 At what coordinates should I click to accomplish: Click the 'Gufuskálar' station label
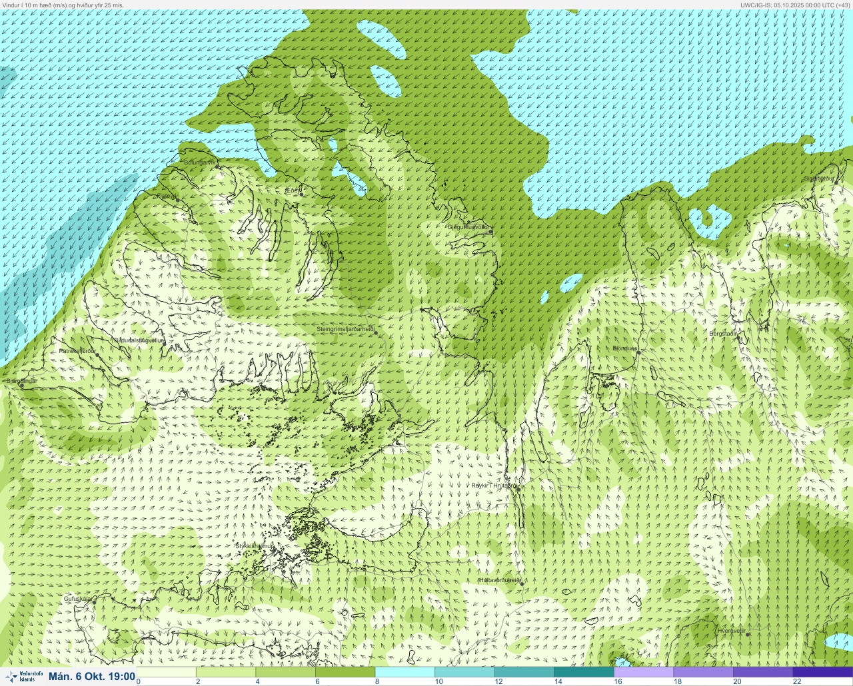[77, 599]
